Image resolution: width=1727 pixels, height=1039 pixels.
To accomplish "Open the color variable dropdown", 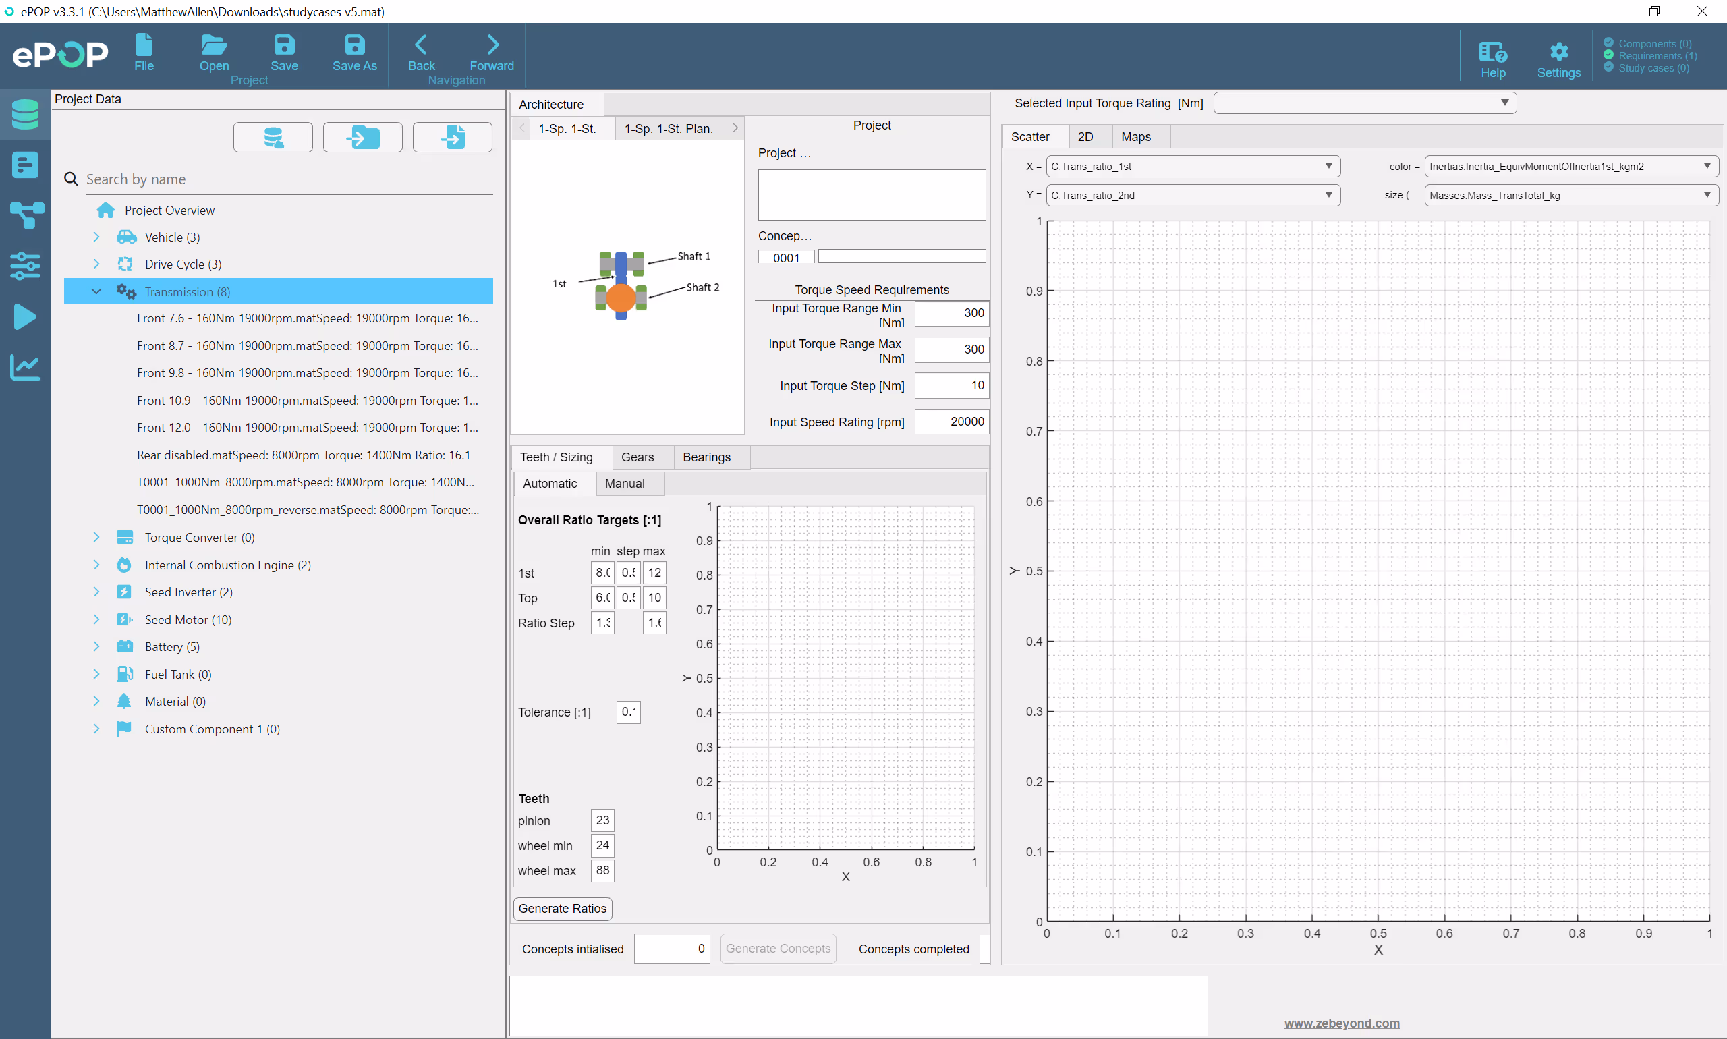I will click(x=1570, y=167).
